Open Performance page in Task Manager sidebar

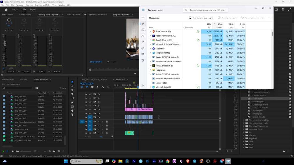click(143, 30)
